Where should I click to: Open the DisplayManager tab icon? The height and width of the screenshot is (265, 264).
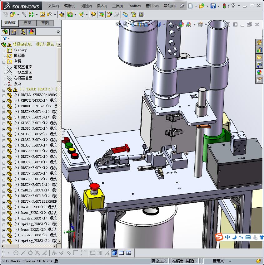point(31,31)
